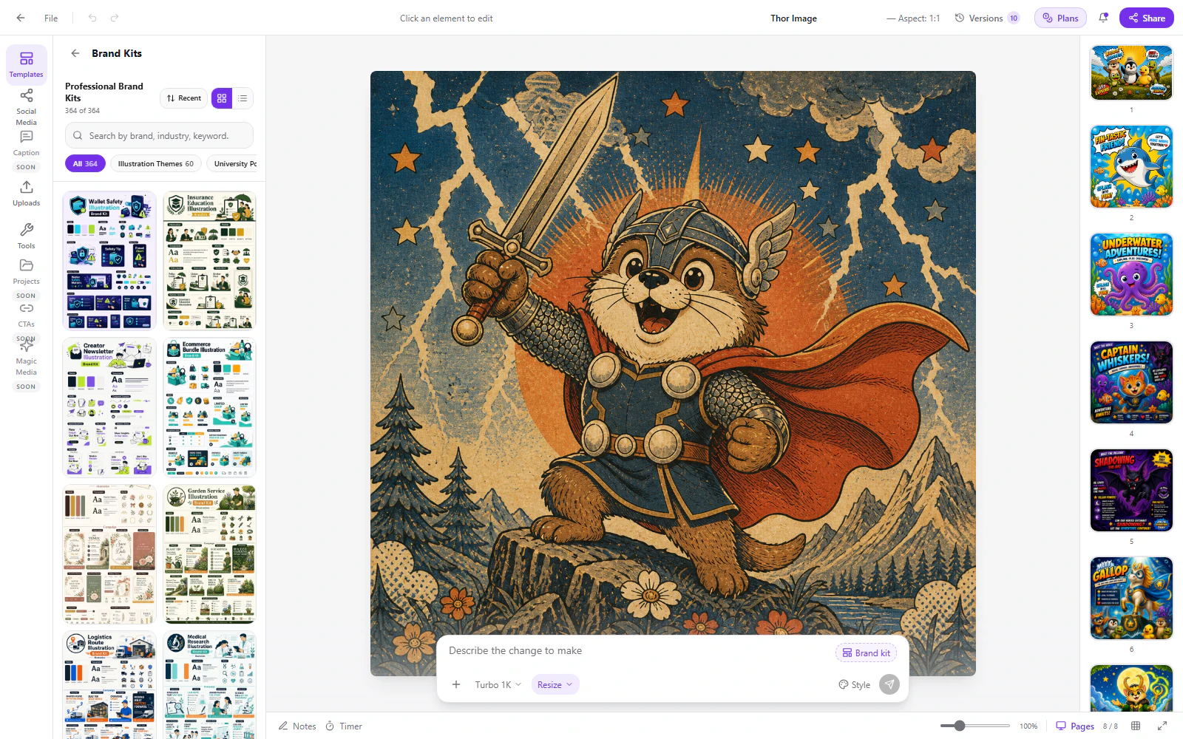Click the plus icon in prompt bar

[x=456, y=684]
